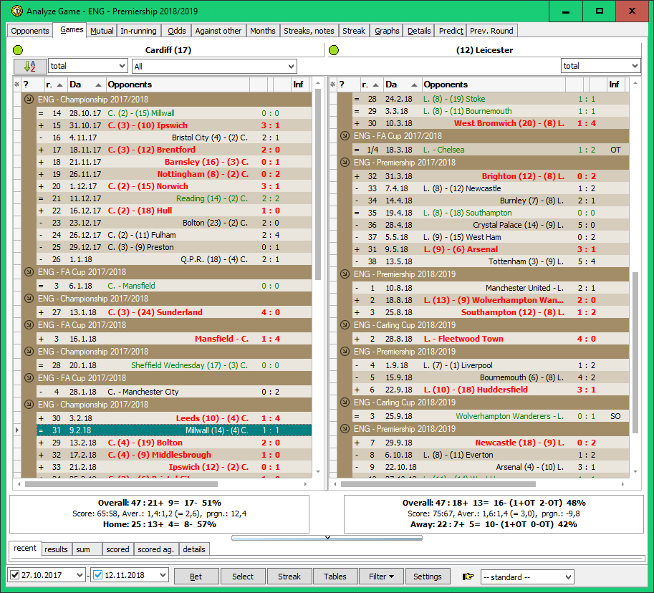Toggle the checkbox next to date 27.10.2017
The image size is (654, 593).
pyautogui.click(x=14, y=577)
